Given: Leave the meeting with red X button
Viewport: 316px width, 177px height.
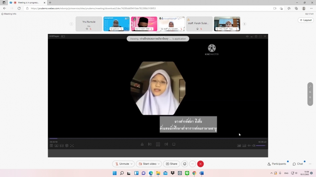Looking at the screenshot, I should tap(200, 164).
